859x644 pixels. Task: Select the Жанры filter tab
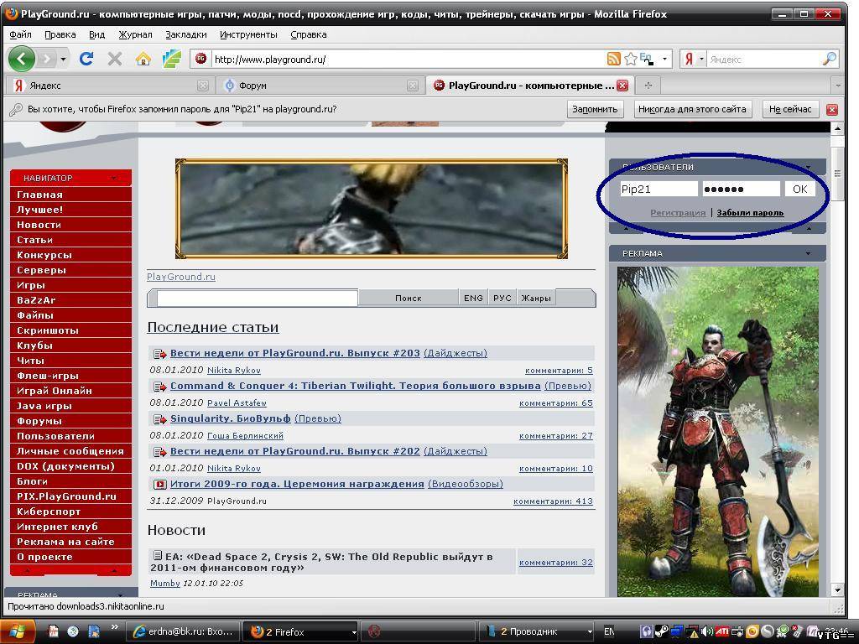click(536, 298)
